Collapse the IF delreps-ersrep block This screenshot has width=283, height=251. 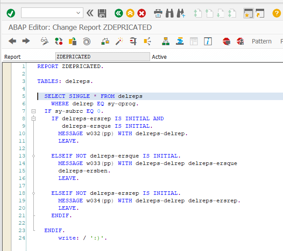[x=34, y=118]
